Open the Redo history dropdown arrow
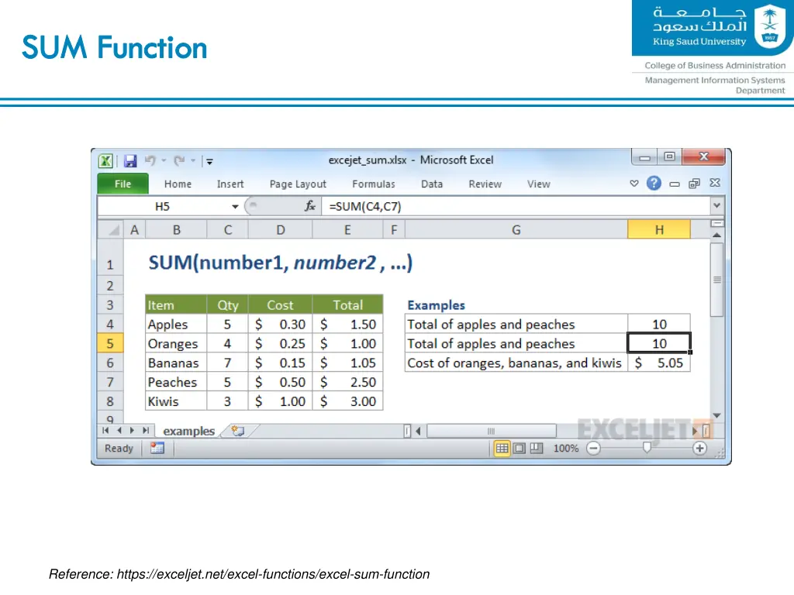This screenshot has width=794, height=595. click(x=193, y=160)
